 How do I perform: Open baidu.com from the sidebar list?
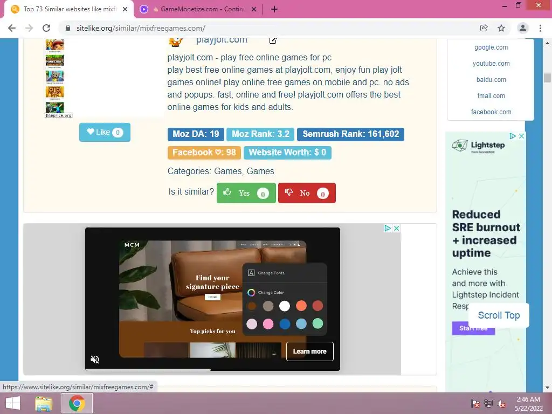tap(491, 80)
